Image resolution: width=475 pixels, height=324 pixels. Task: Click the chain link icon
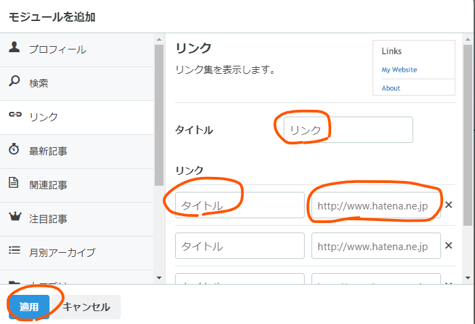pos(15,114)
